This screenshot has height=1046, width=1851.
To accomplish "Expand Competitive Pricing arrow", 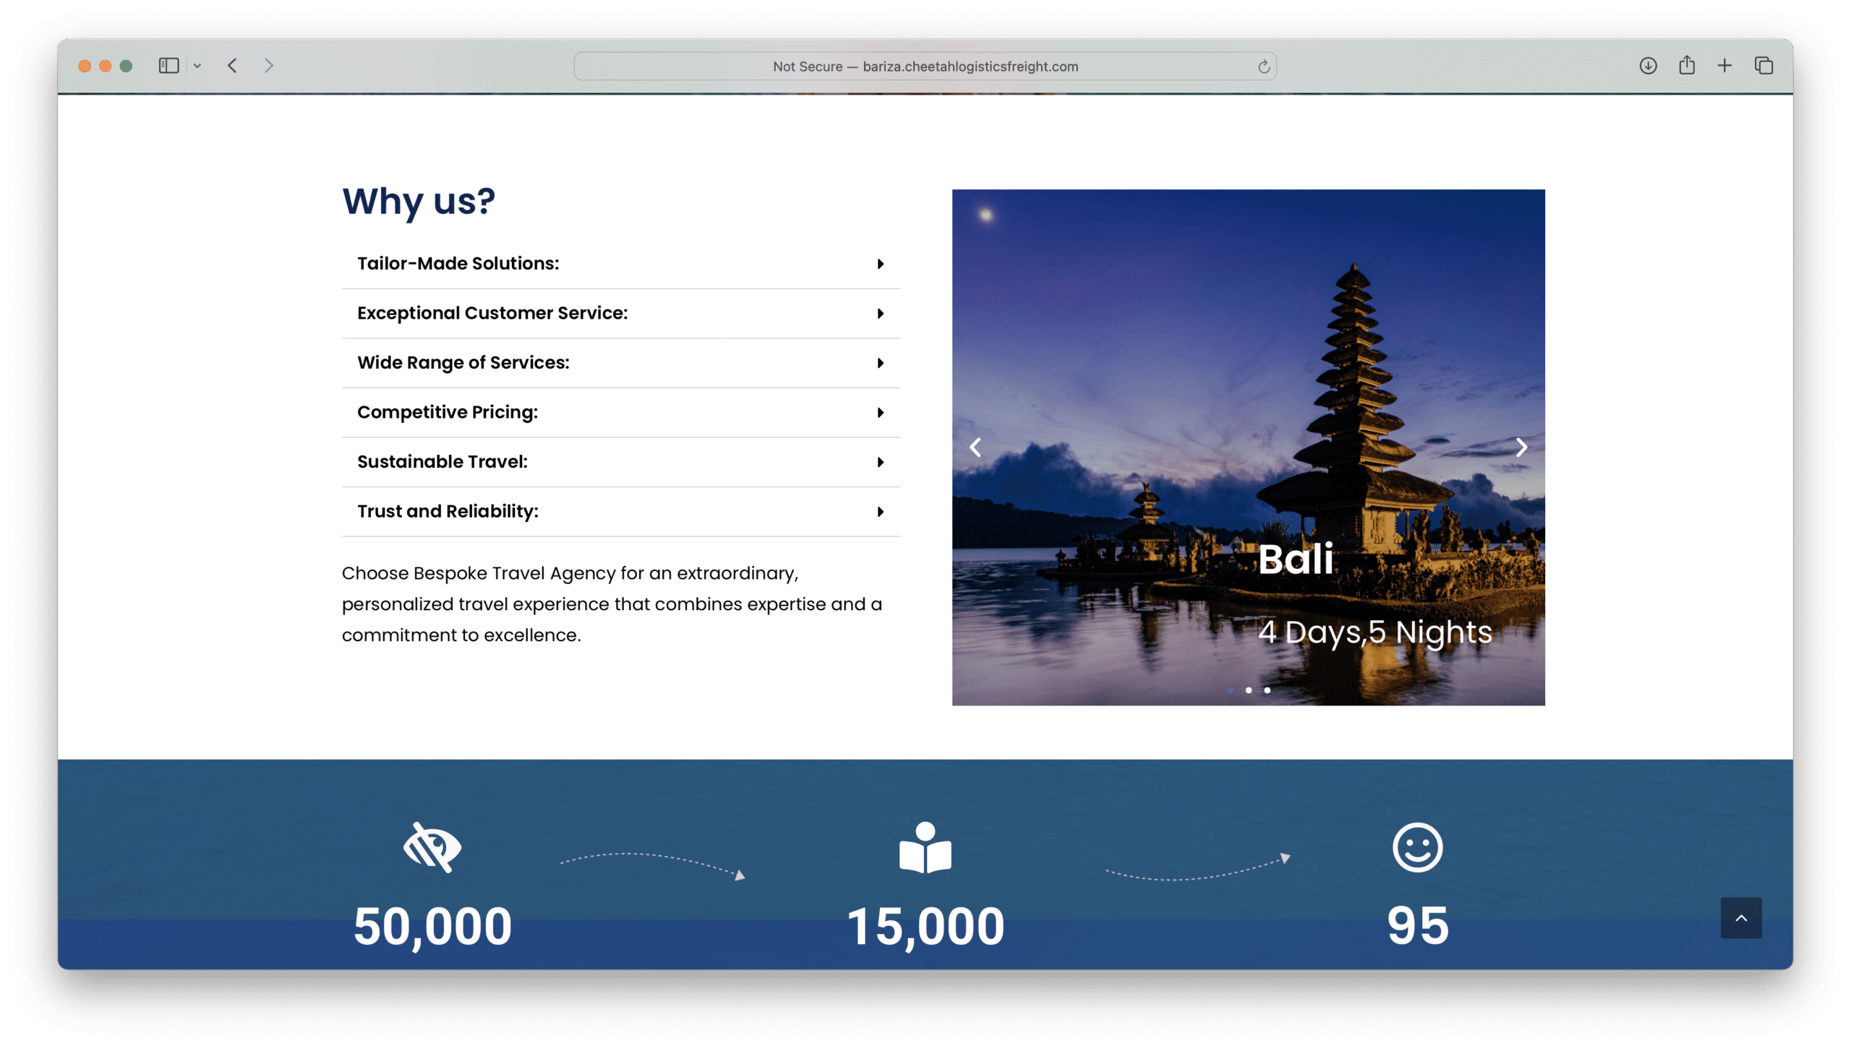I will point(880,413).
